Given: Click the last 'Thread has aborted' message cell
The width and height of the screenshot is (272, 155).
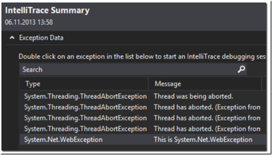Looking at the screenshot, I should pyautogui.click(x=207, y=129).
